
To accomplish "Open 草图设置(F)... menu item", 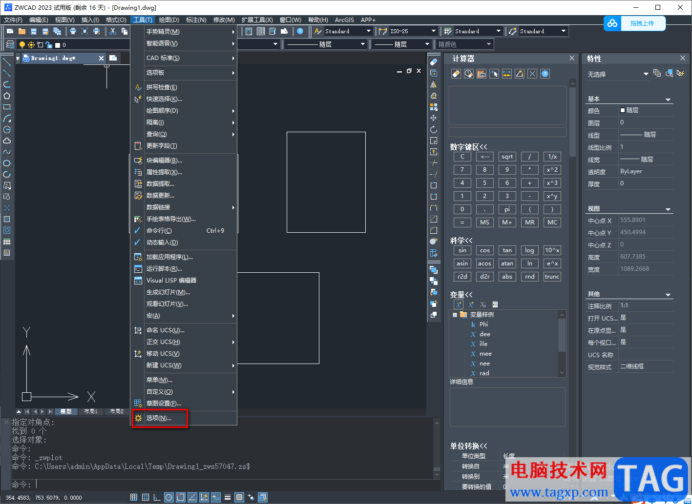I will click(183, 403).
